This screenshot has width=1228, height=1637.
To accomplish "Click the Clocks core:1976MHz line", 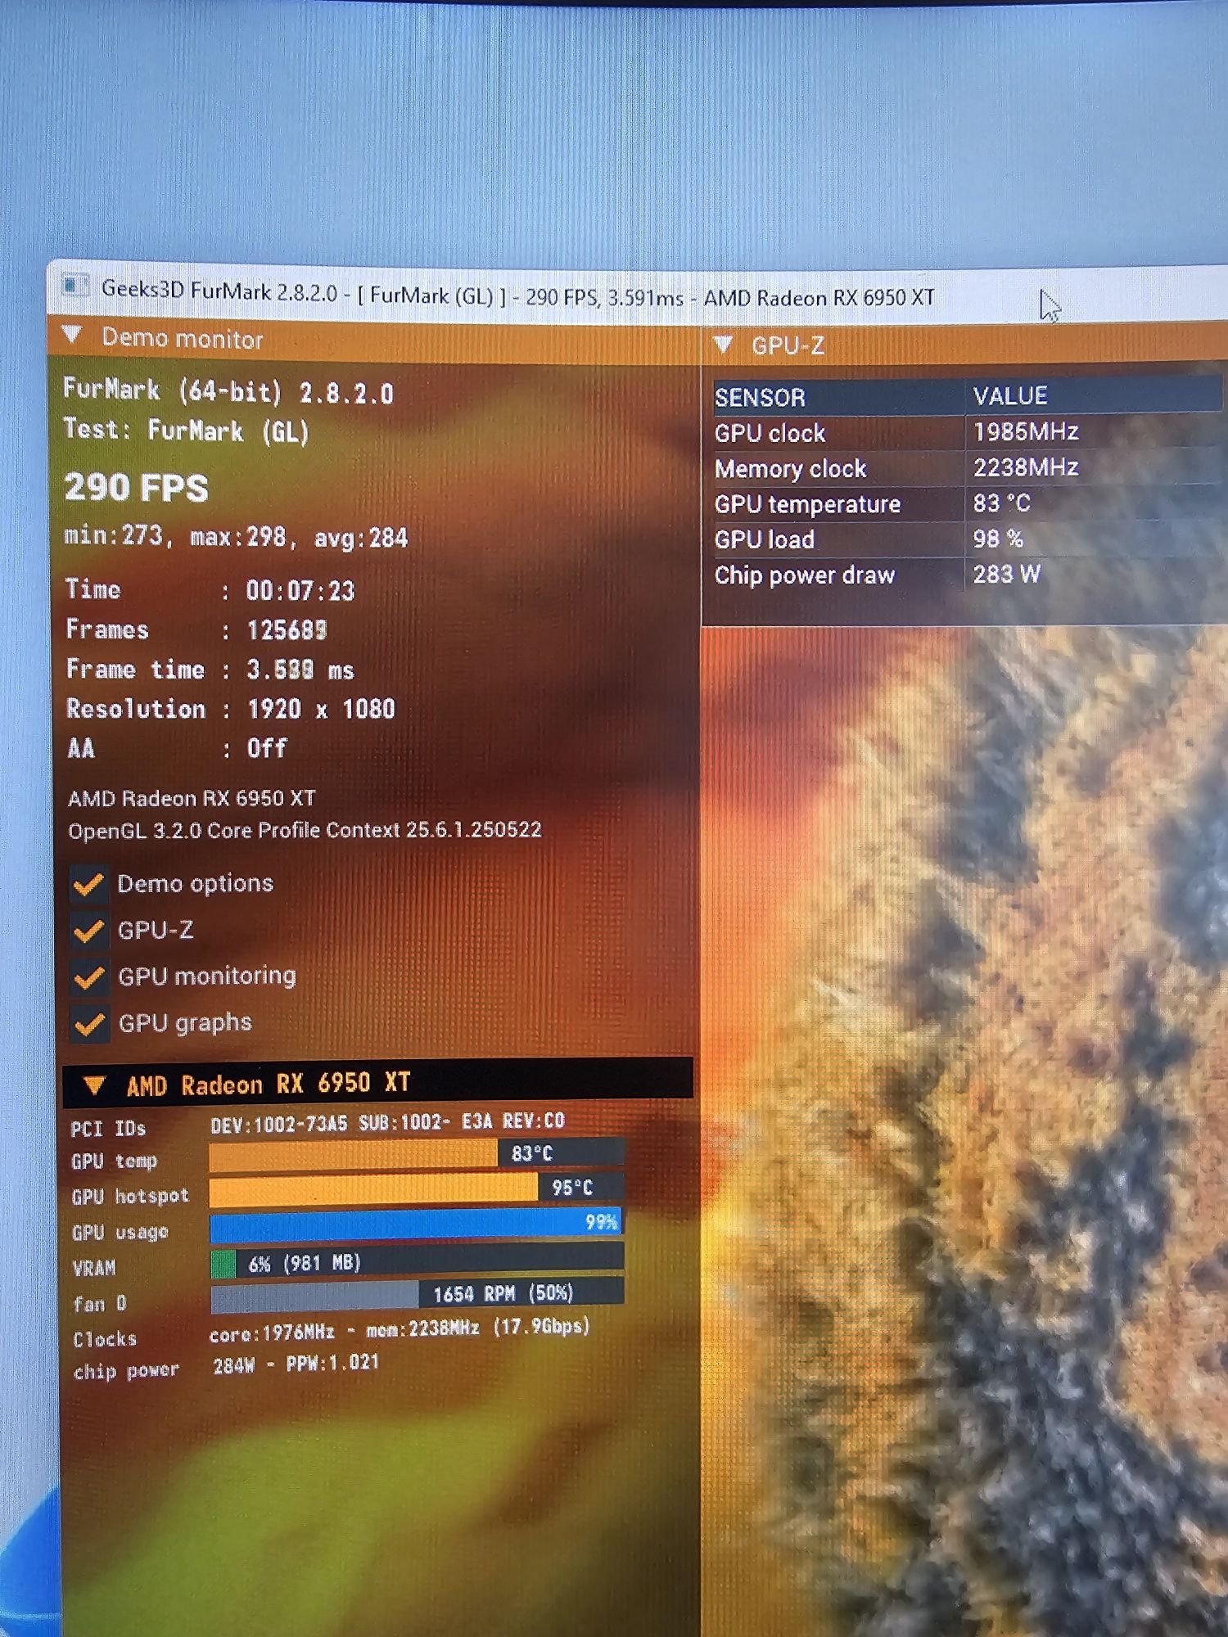I will (400, 1330).
